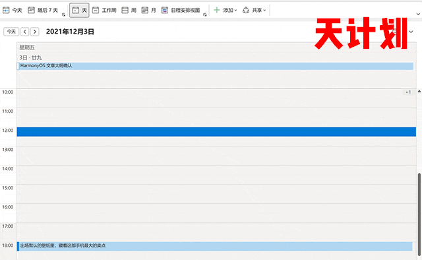Switch to the 天 (Day) view

pyautogui.click(x=79, y=11)
